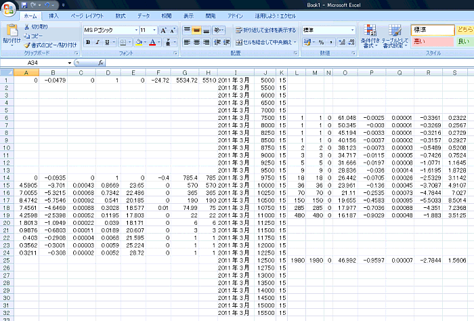Expand the merge cells dropdown arrow
Viewport: 474px width, 321px height.
click(295, 42)
